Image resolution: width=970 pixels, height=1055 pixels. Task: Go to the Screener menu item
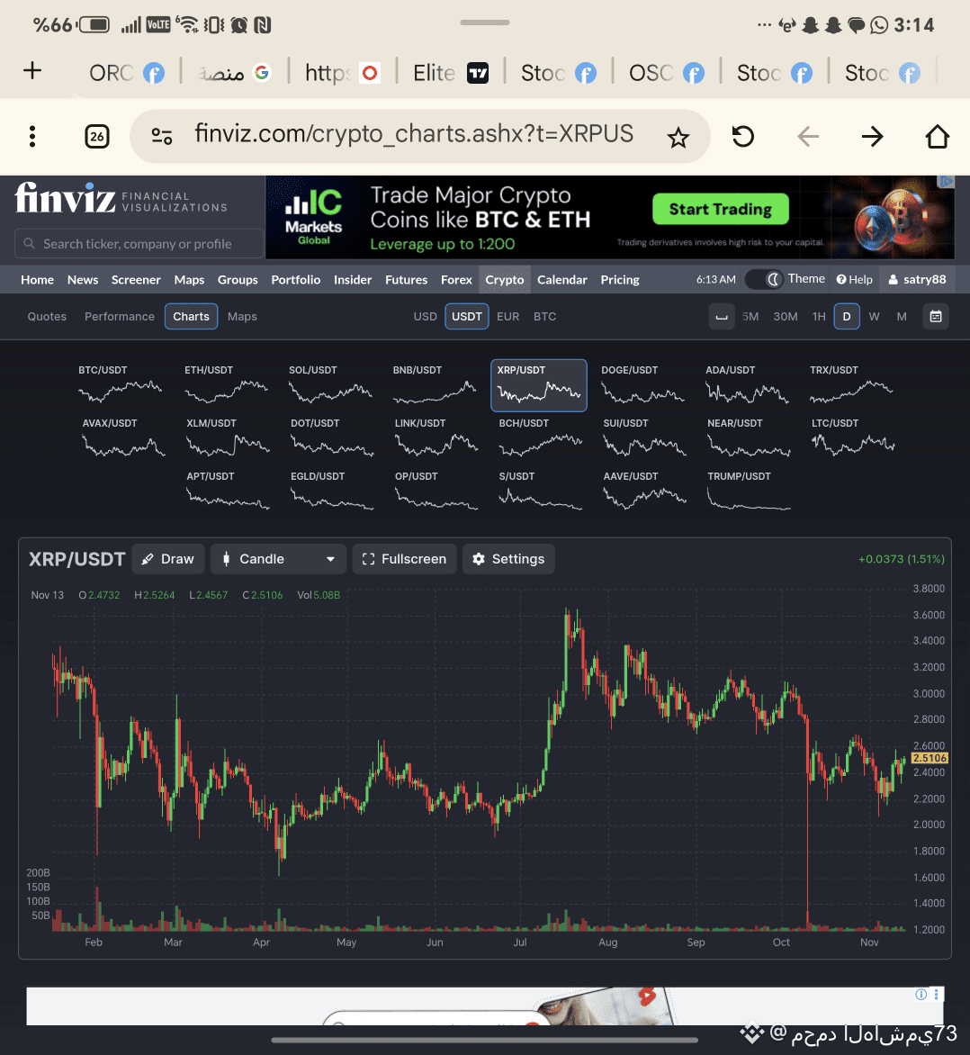[x=136, y=280]
